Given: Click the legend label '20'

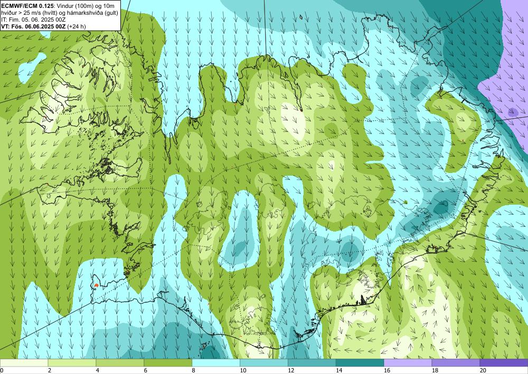Looking at the screenshot, I should coord(483,370).
